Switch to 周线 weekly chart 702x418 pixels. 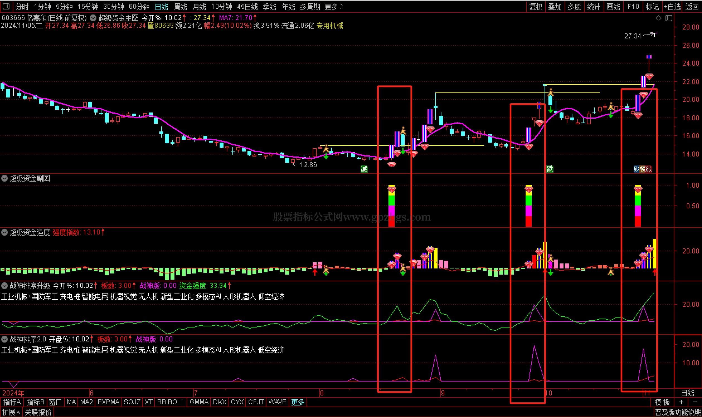pos(181,6)
